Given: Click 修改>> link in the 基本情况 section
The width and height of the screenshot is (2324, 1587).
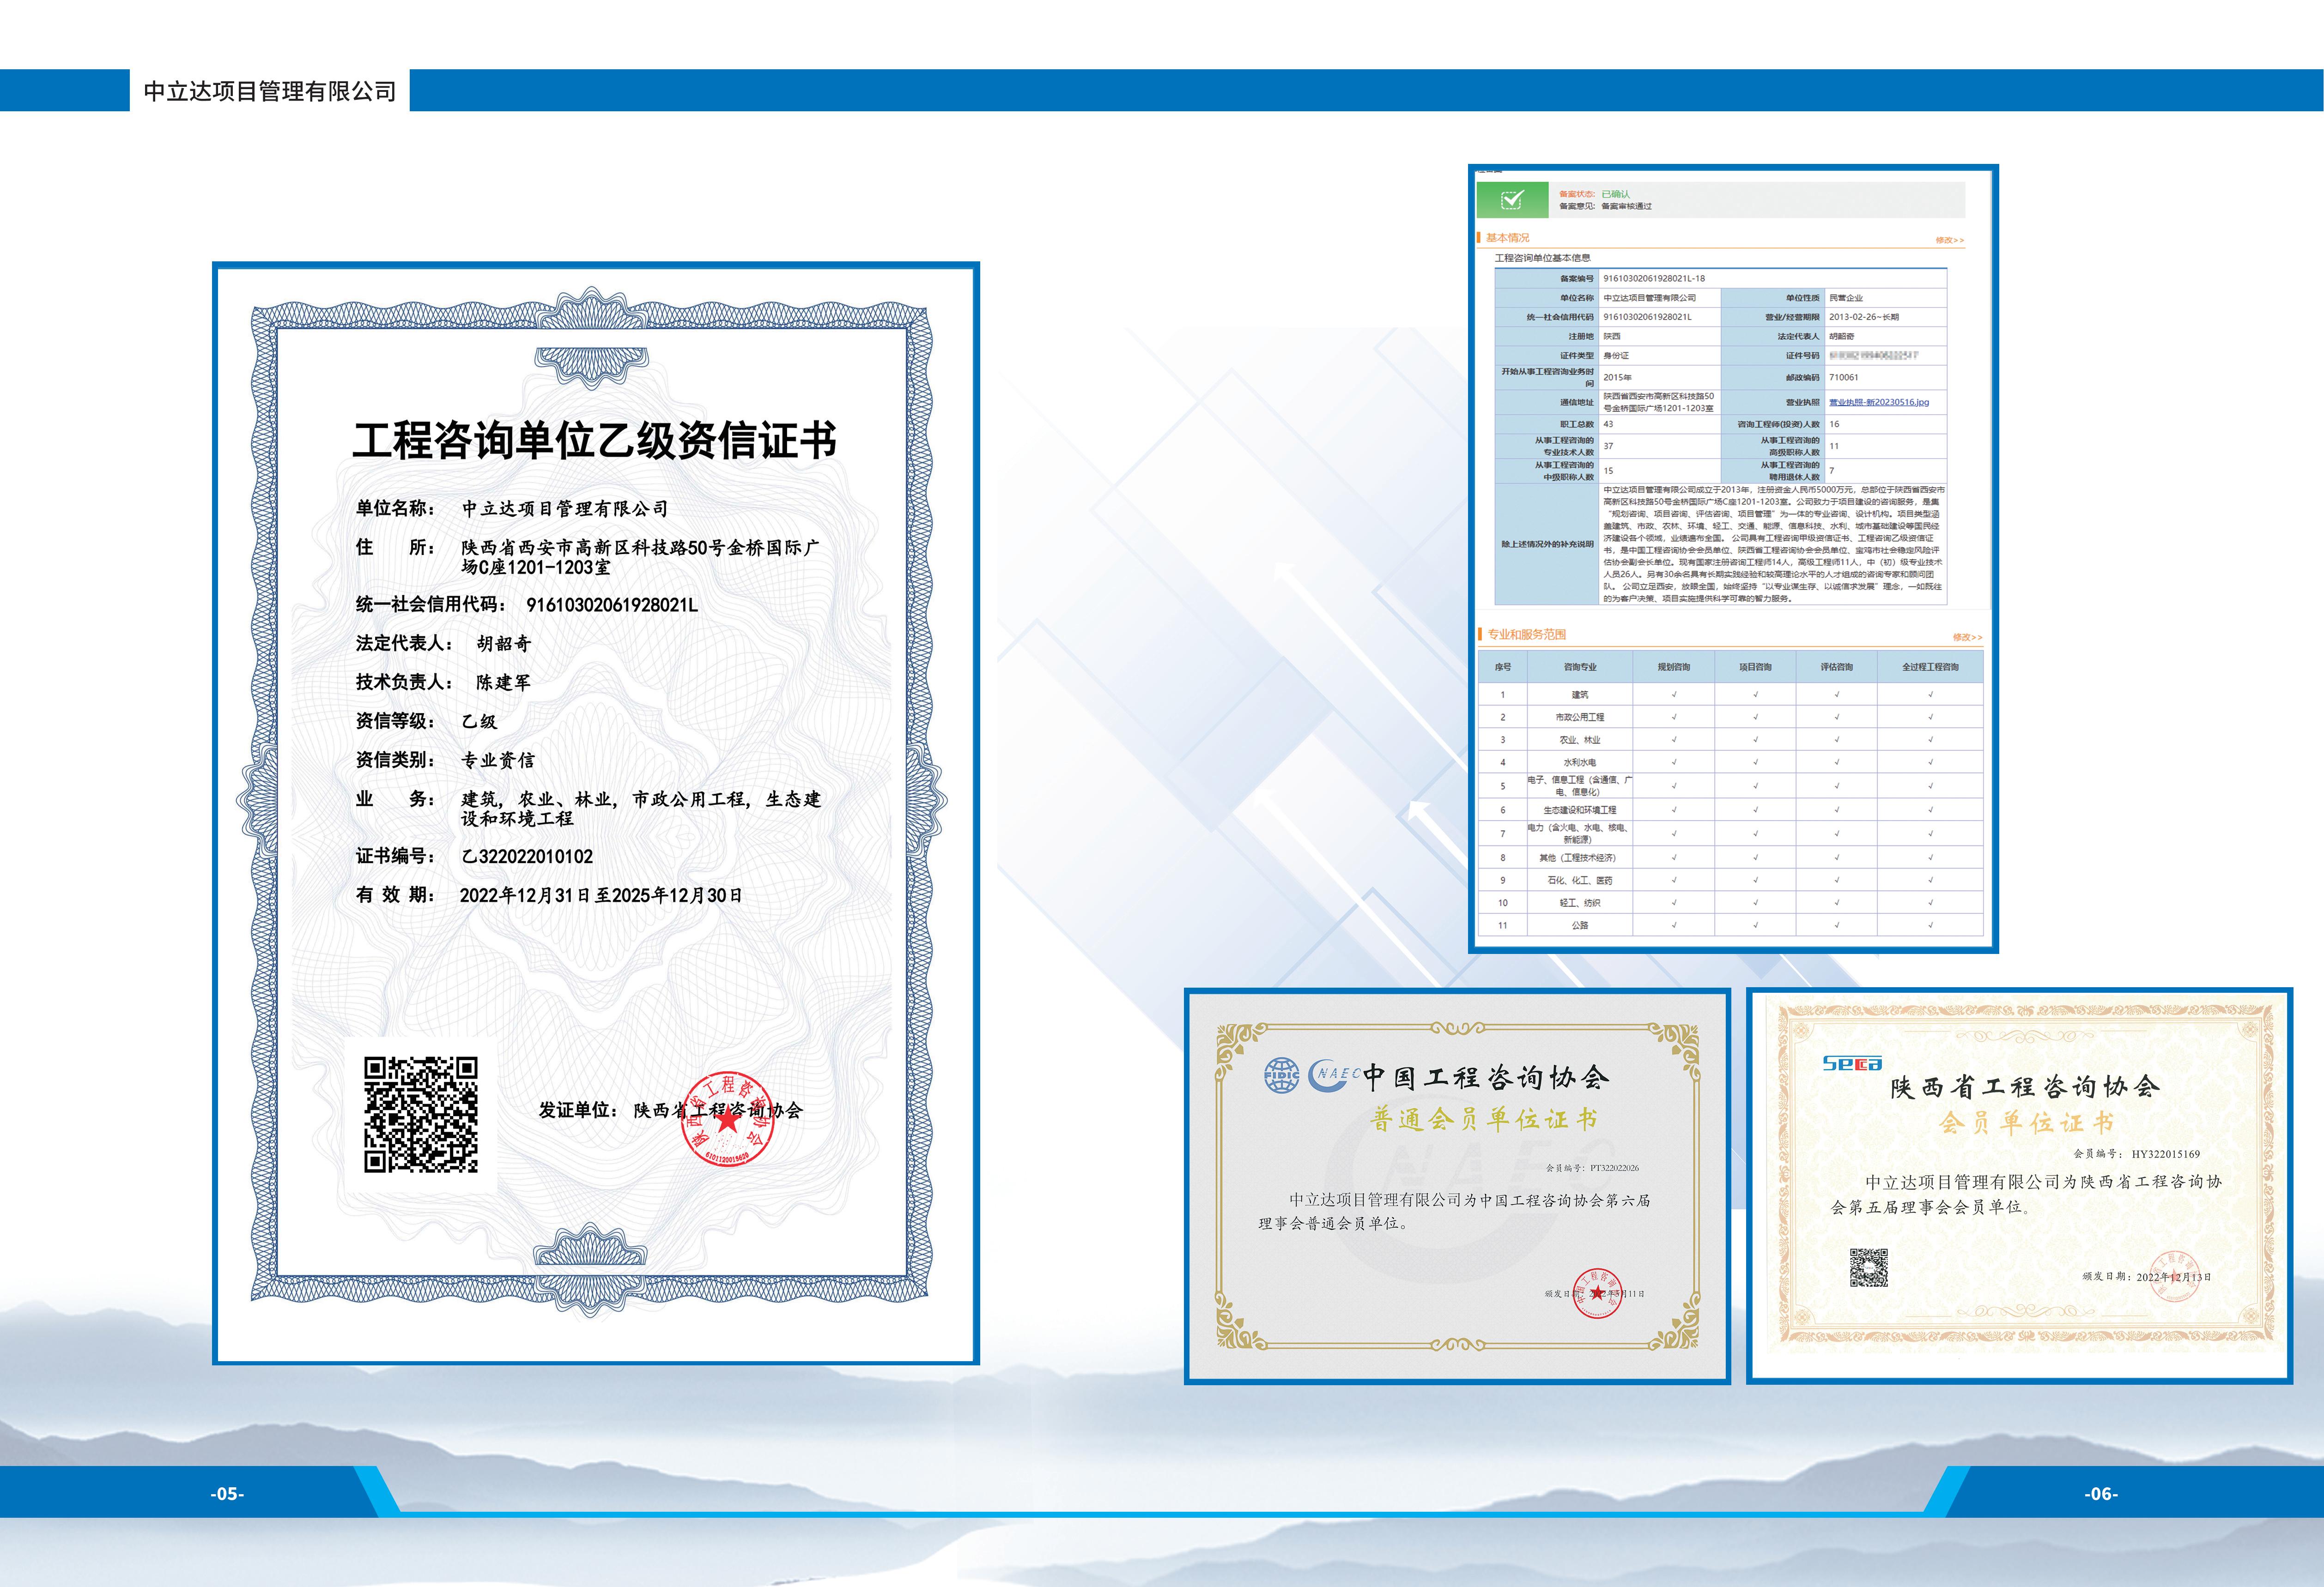Looking at the screenshot, I should click(1950, 240).
